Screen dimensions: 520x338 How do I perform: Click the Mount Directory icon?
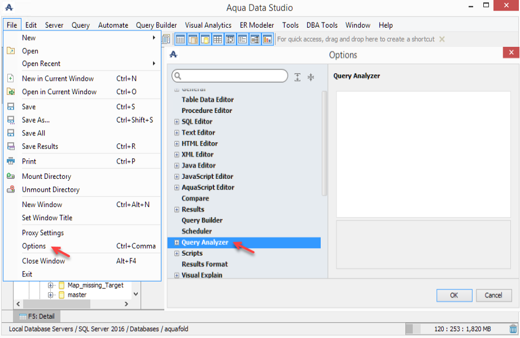11,176
